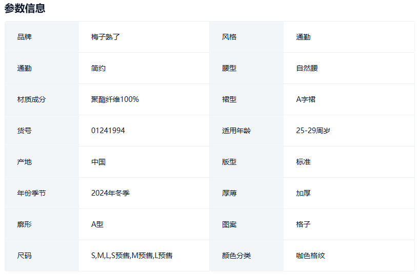
Task: Click the origin value 中国
Action: (x=98, y=162)
